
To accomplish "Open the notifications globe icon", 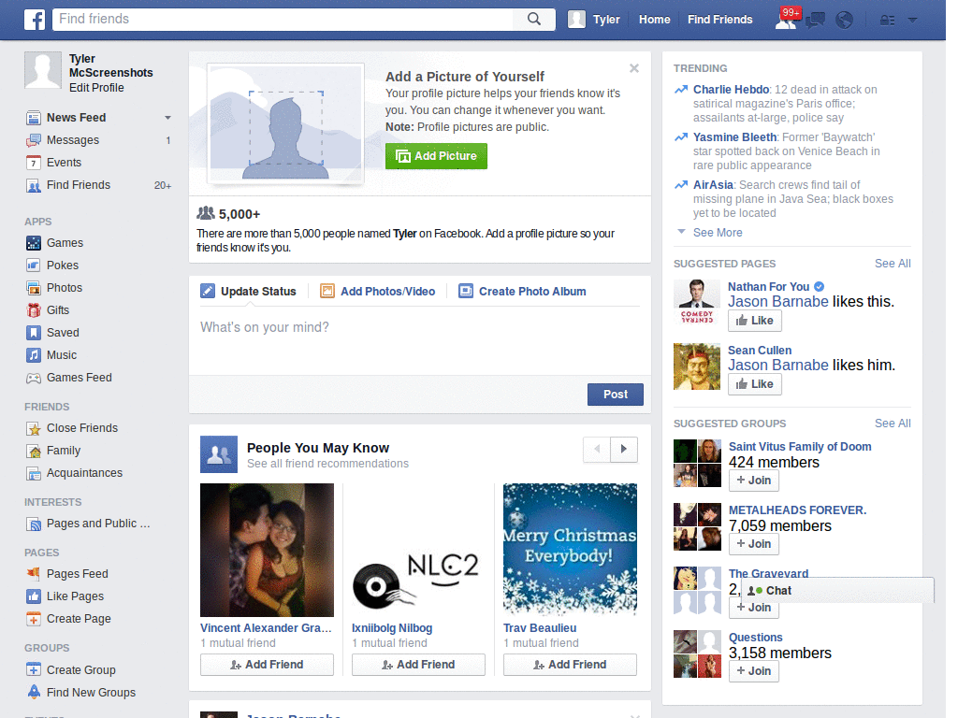I will tap(845, 21).
